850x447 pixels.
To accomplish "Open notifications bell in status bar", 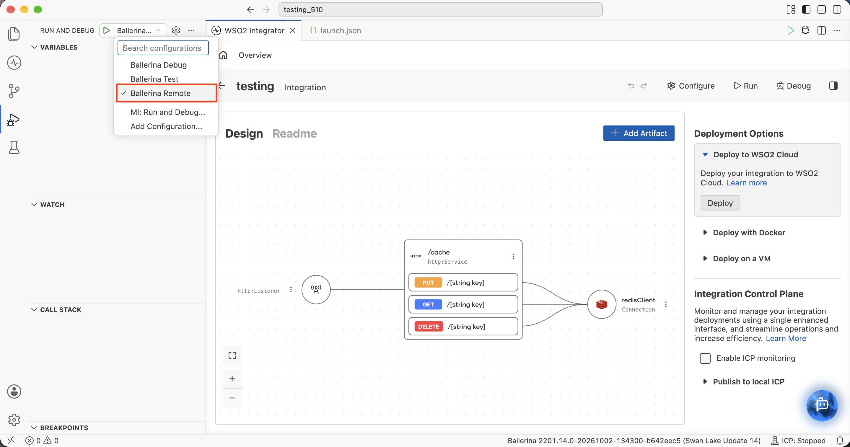I will click(x=840, y=441).
